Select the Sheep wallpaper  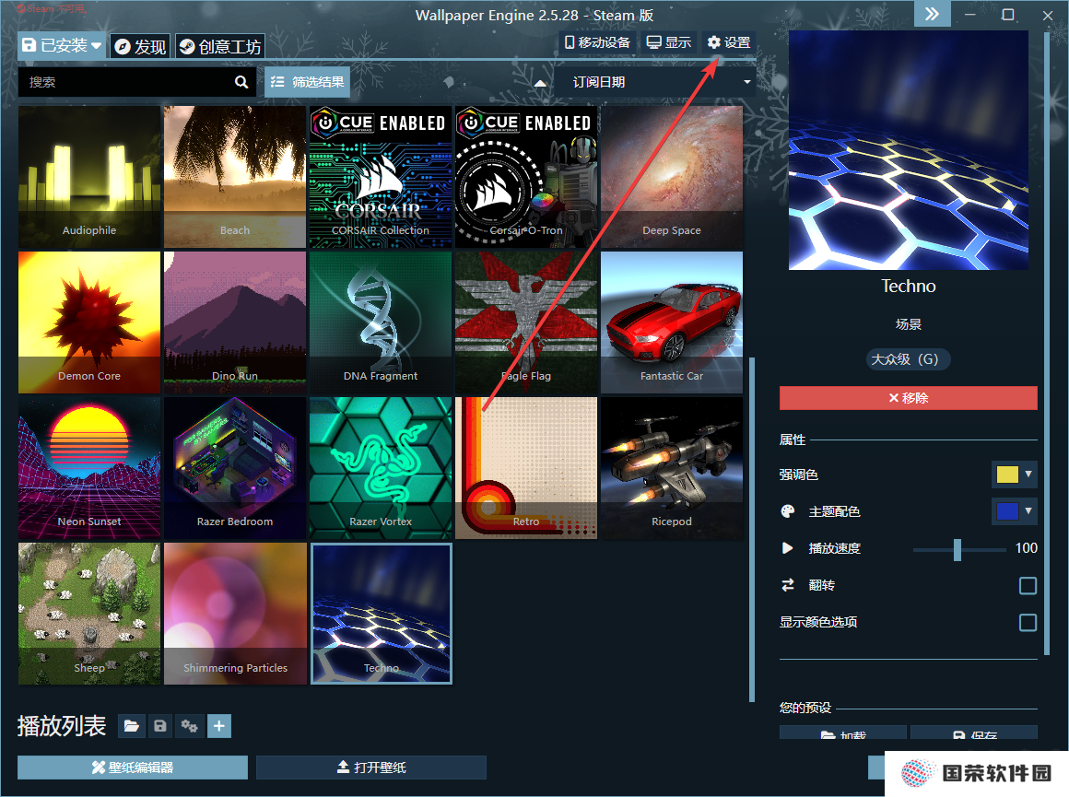[89, 614]
